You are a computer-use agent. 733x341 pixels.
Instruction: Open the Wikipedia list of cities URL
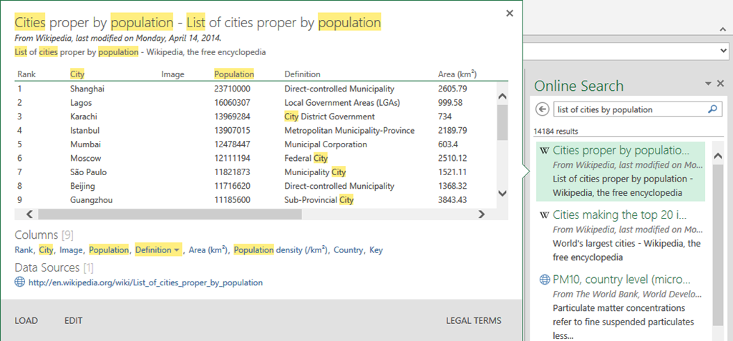click(x=145, y=282)
